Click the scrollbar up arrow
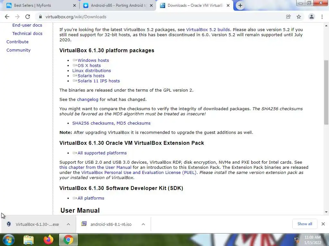 point(326,26)
